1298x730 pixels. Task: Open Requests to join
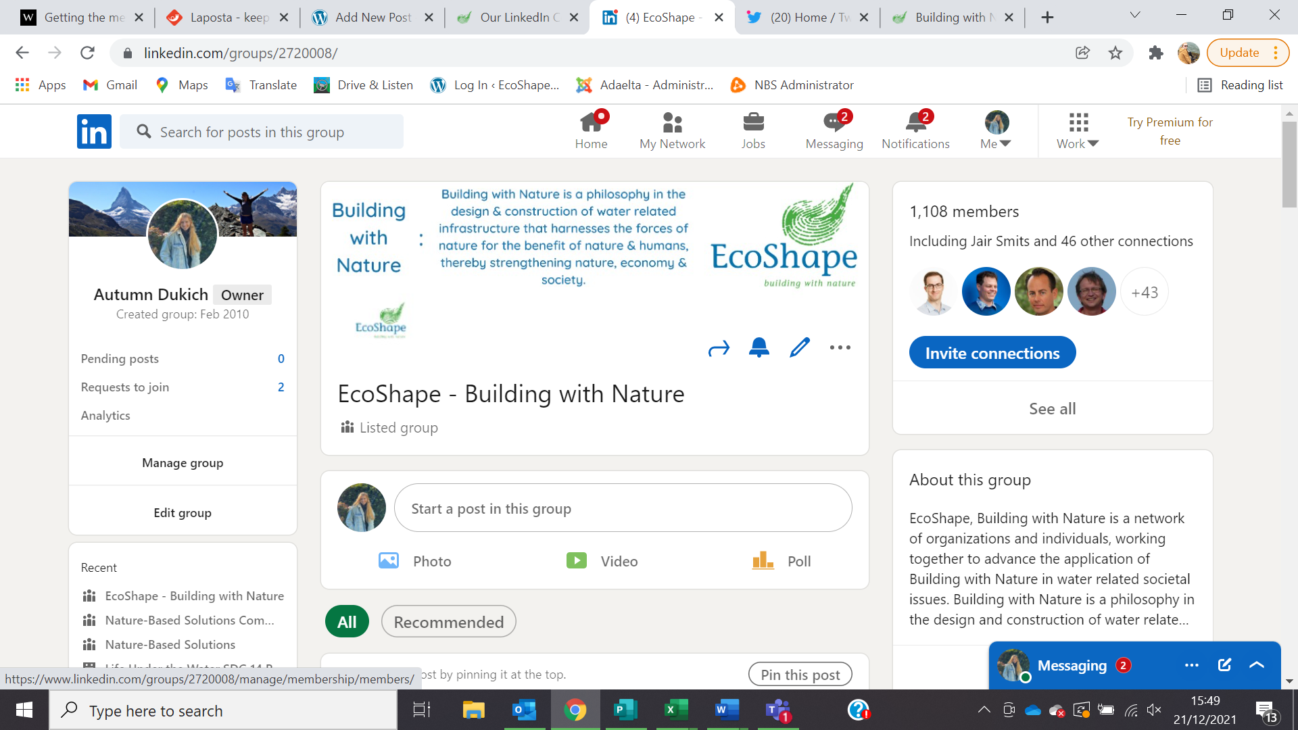pos(183,387)
